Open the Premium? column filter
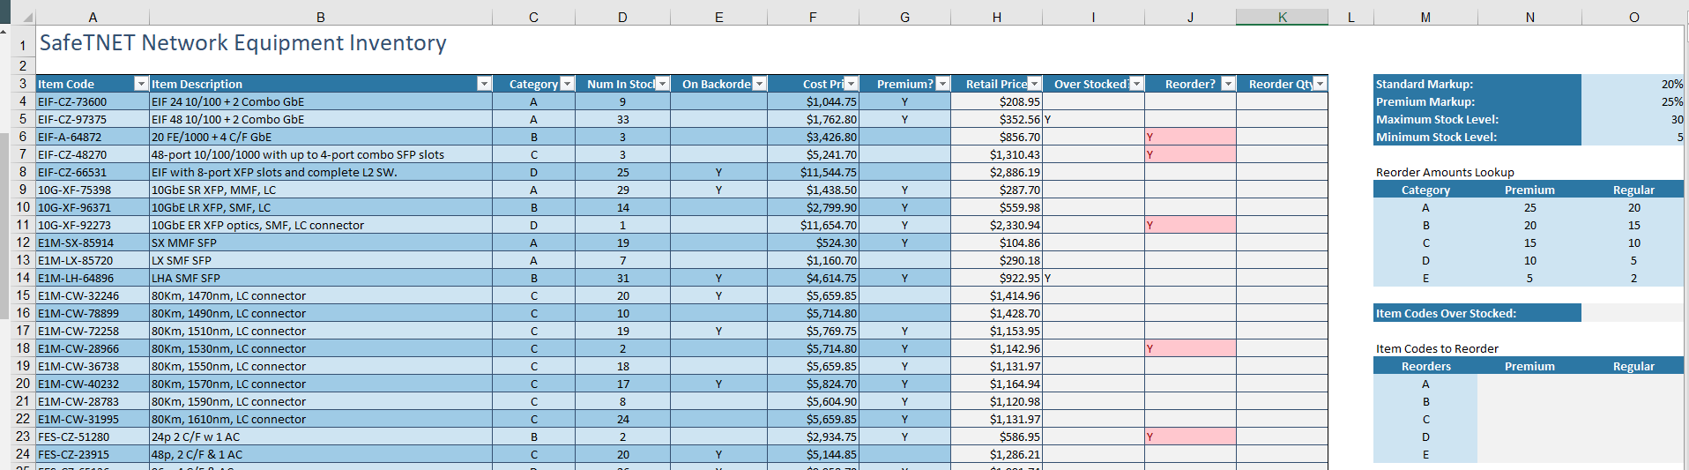Screen dimensions: 1689x470 (x=942, y=84)
